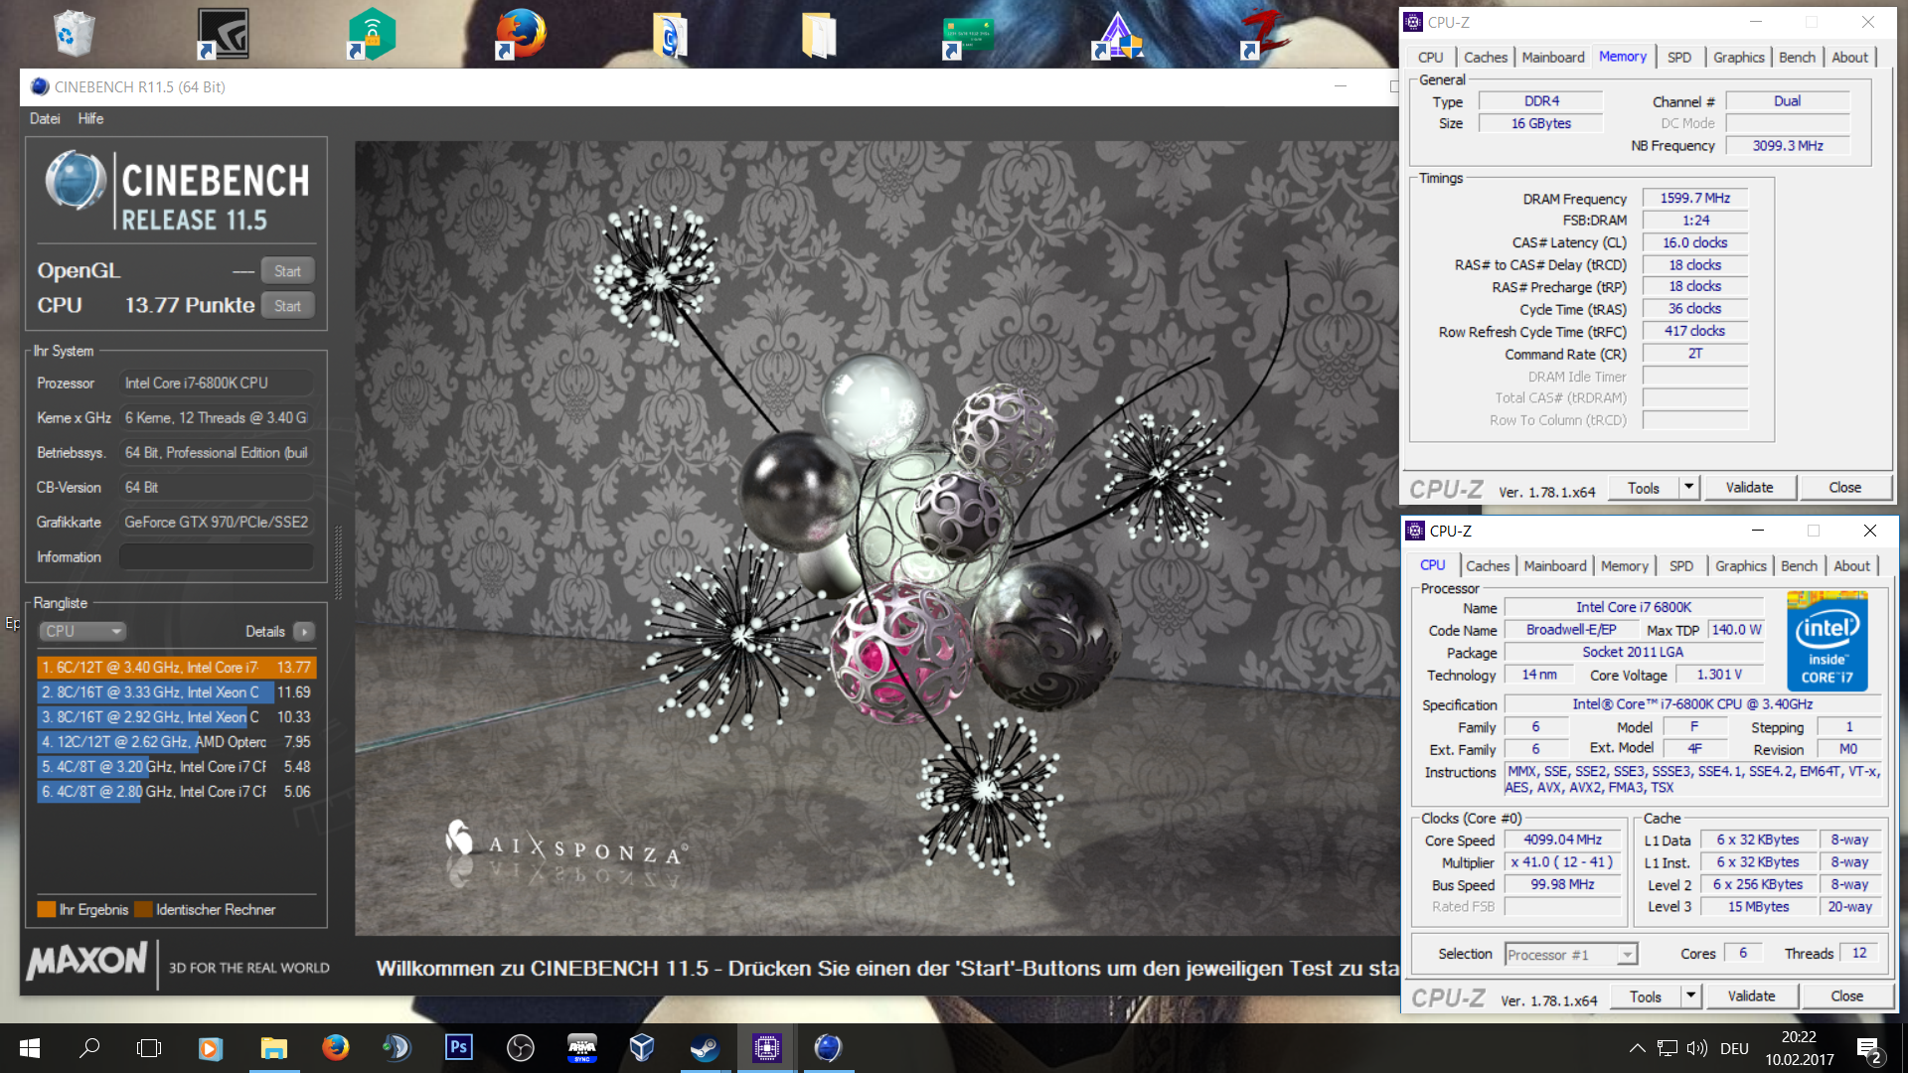Open About tab in bottom CPU-Z window
This screenshot has width=1908, height=1073.
(x=1850, y=566)
